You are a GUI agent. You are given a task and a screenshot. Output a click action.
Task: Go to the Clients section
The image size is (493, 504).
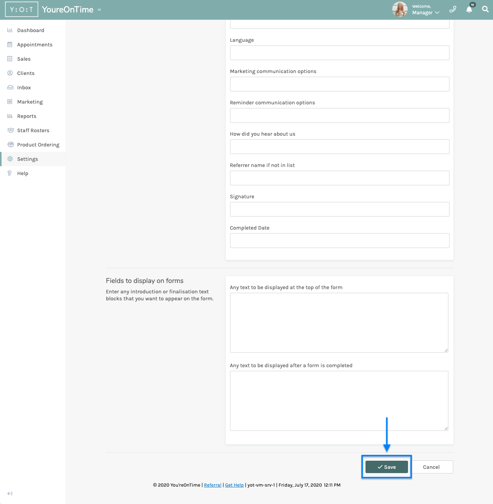tap(26, 73)
